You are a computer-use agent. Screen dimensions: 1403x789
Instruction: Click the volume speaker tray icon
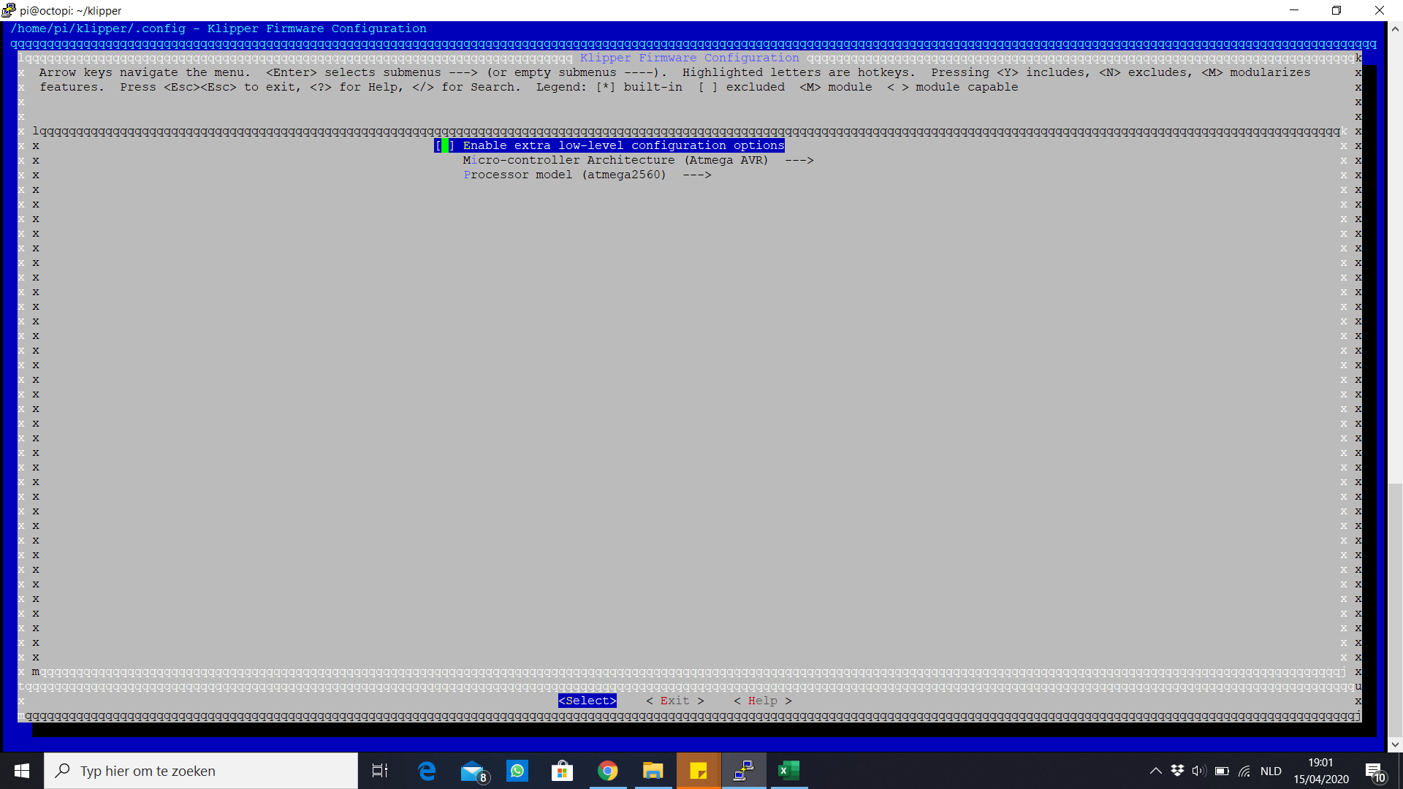(x=1198, y=771)
